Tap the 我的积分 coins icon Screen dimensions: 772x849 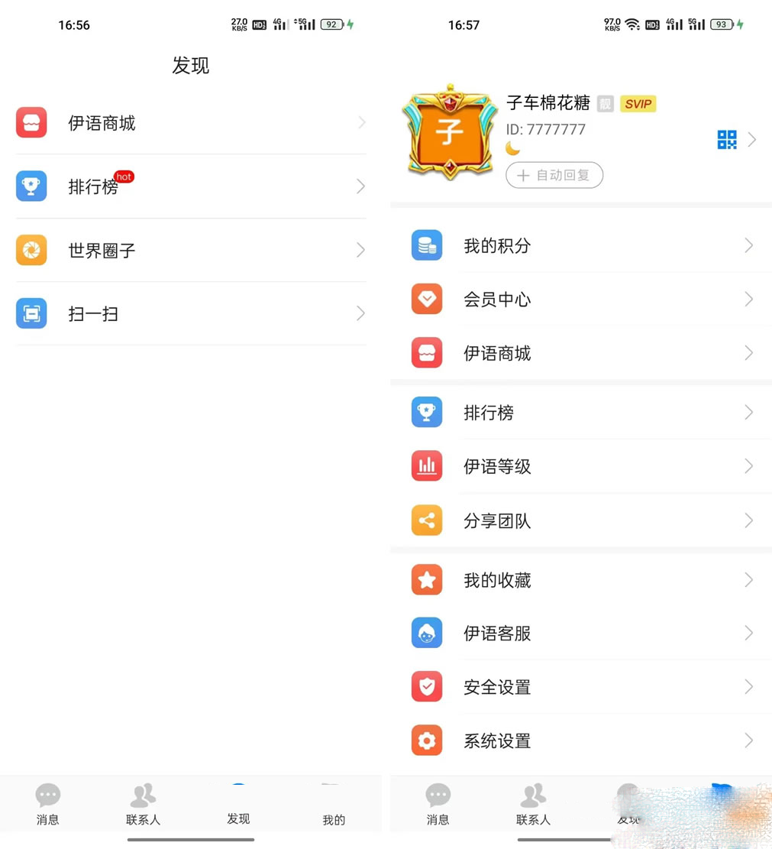[426, 245]
